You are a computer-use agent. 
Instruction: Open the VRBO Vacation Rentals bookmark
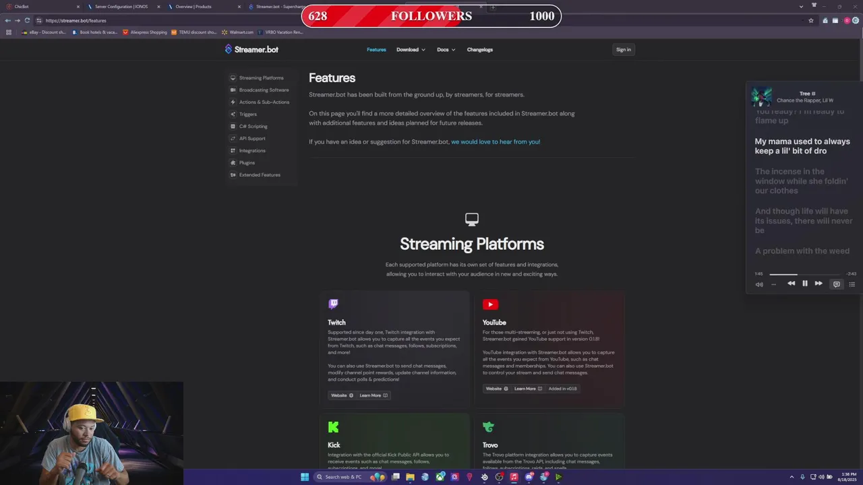coord(280,32)
